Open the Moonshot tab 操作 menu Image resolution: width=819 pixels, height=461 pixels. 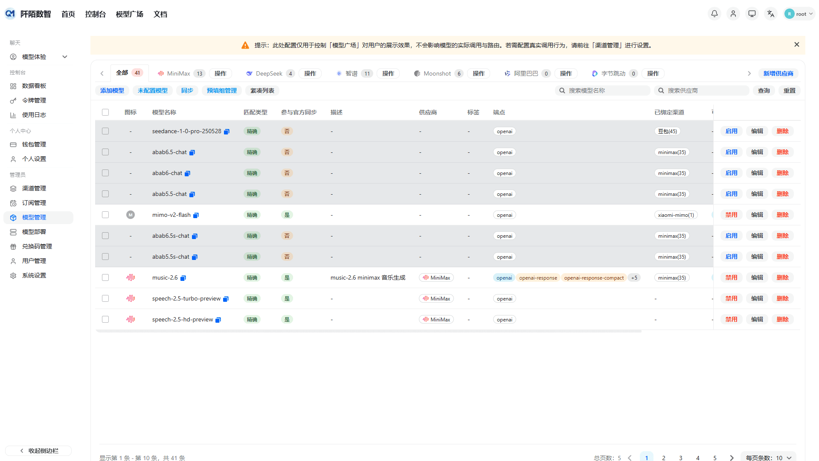[479, 73]
